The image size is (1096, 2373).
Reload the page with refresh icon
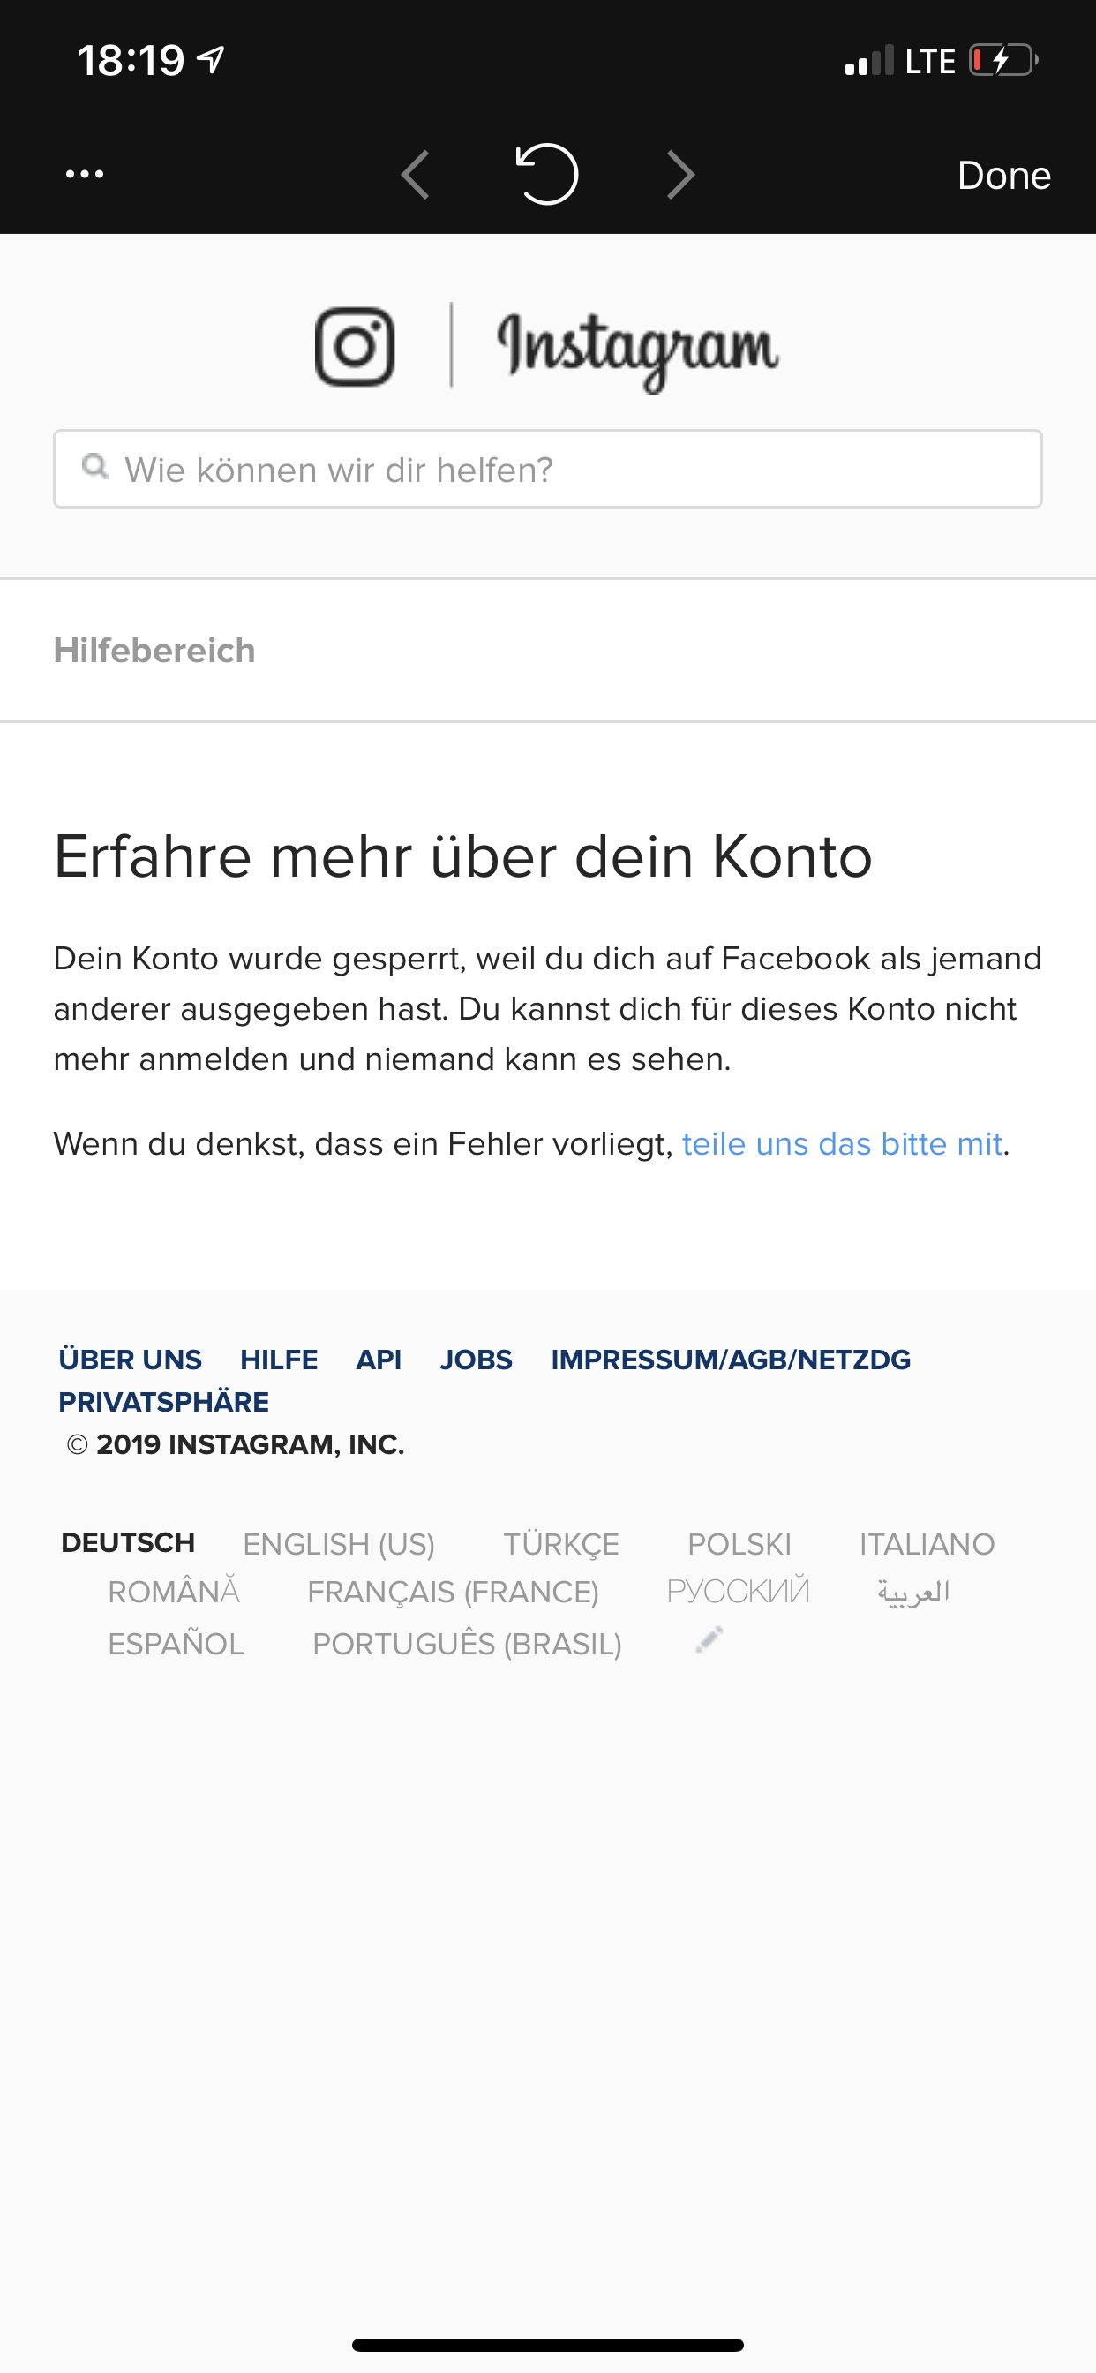[x=547, y=174]
